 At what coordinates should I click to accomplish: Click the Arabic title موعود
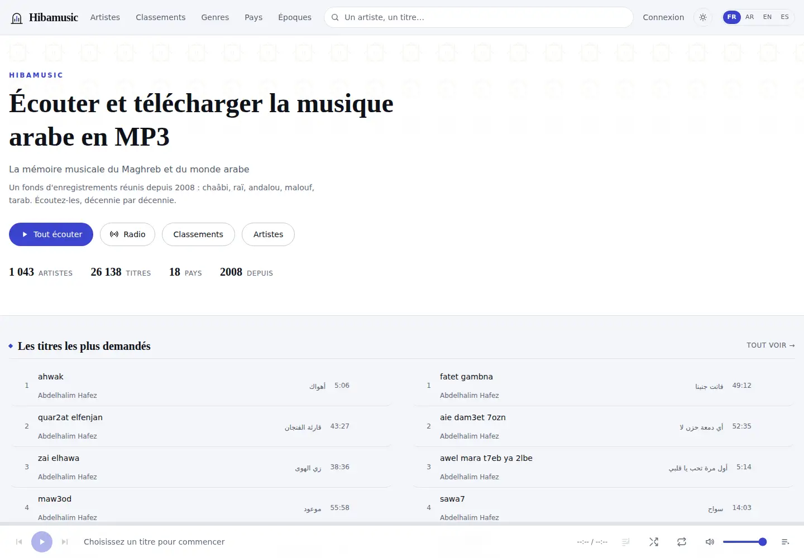pos(313,508)
